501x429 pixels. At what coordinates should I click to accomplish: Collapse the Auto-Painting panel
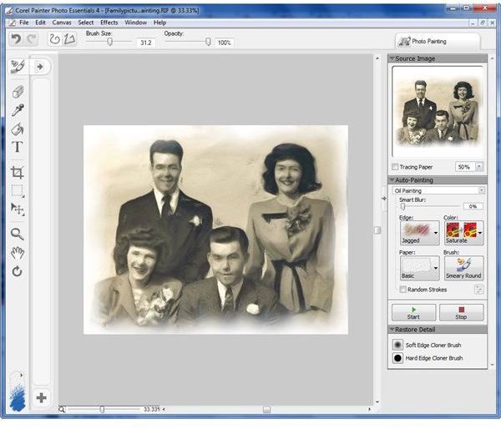click(x=392, y=179)
